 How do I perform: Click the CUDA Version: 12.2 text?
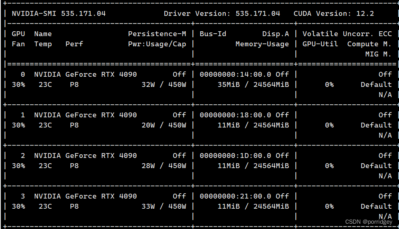(x=334, y=13)
